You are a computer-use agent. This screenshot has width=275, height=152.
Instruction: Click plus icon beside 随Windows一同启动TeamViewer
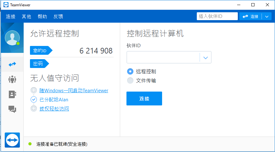(x=34, y=91)
